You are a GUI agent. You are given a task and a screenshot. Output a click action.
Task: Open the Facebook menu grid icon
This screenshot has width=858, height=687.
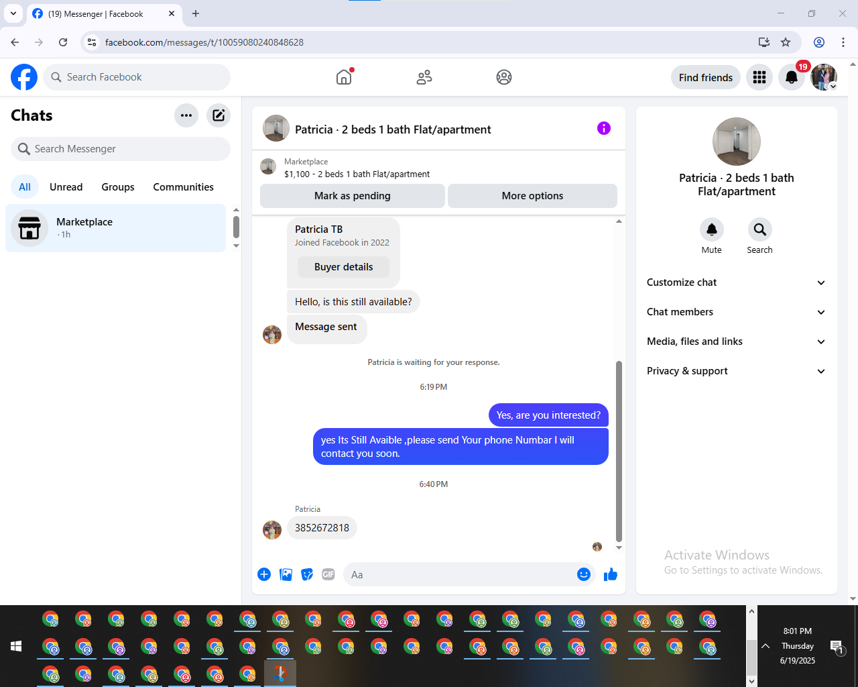click(759, 77)
